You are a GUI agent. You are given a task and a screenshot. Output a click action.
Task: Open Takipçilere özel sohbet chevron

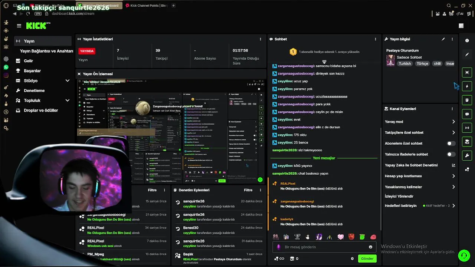453,132
